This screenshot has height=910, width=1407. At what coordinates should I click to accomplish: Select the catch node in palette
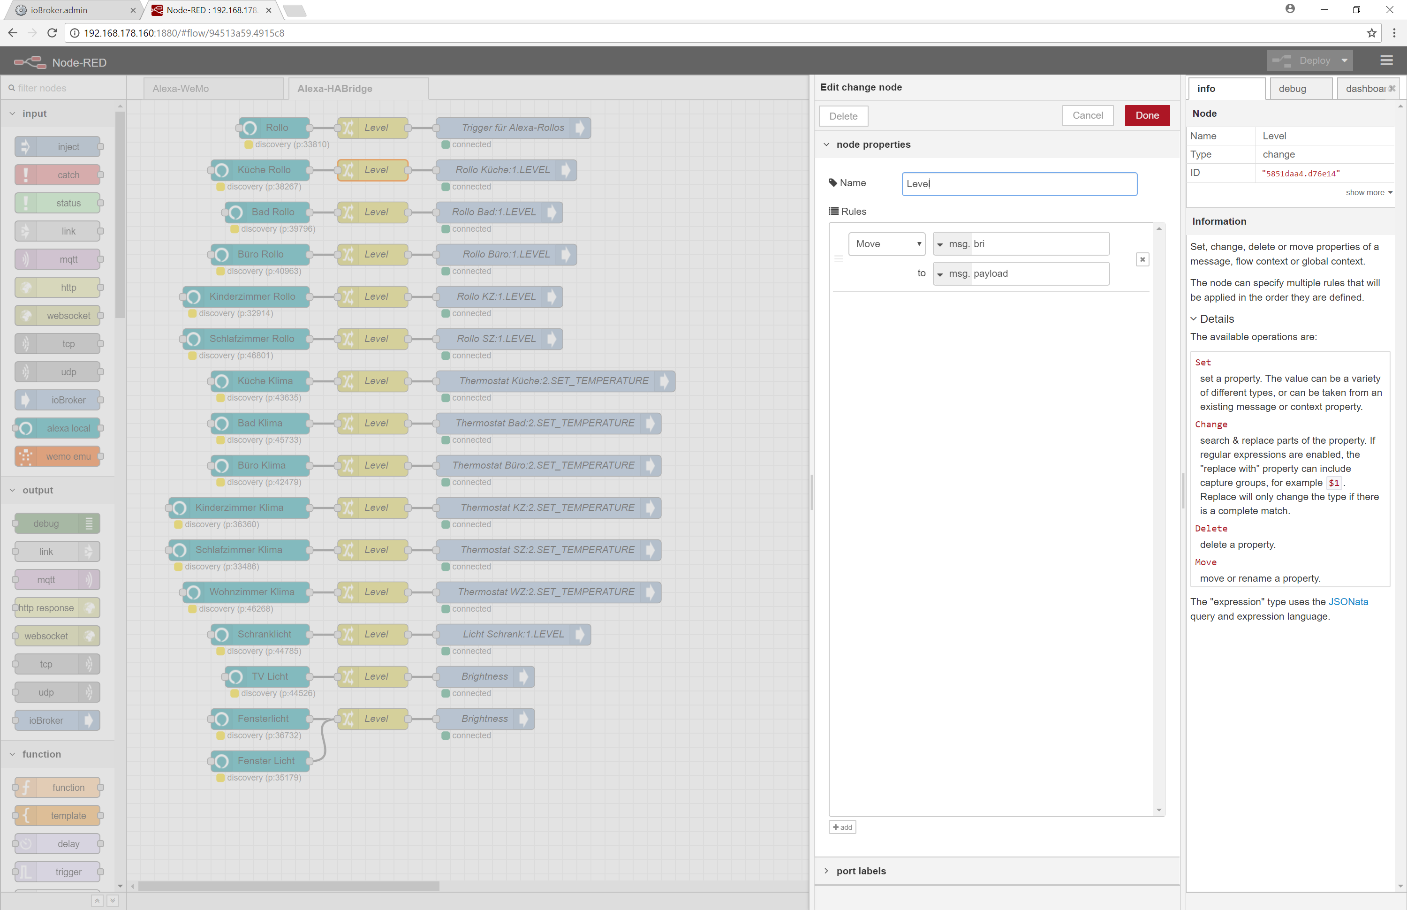pos(57,175)
